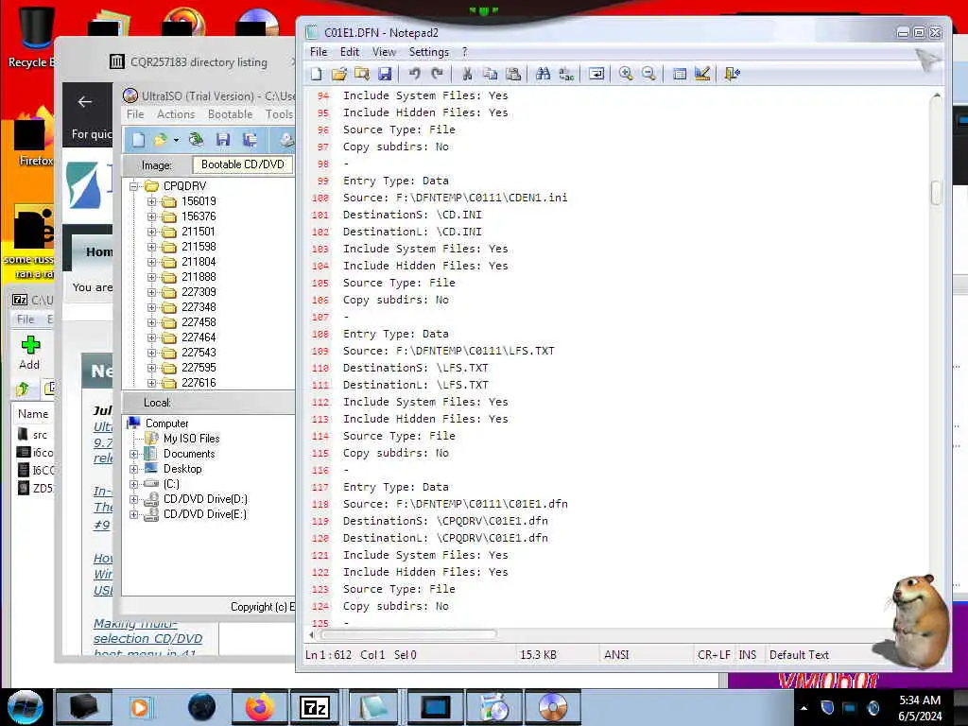Click the Default Text status bar scheme
The image size is (968, 726).
point(799,655)
